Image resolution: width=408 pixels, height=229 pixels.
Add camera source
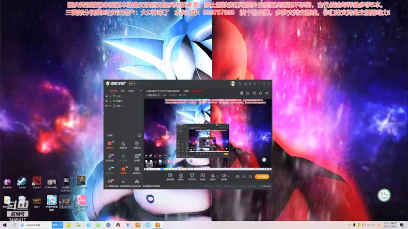tap(181, 177)
